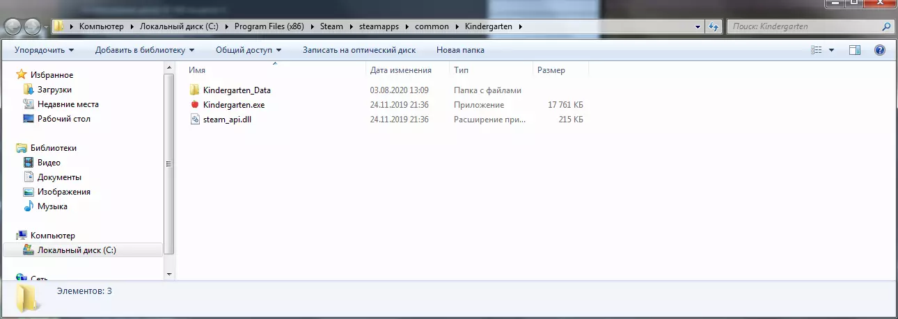Select Компьютер in the address path
The height and width of the screenshot is (319, 898).
[102, 26]
